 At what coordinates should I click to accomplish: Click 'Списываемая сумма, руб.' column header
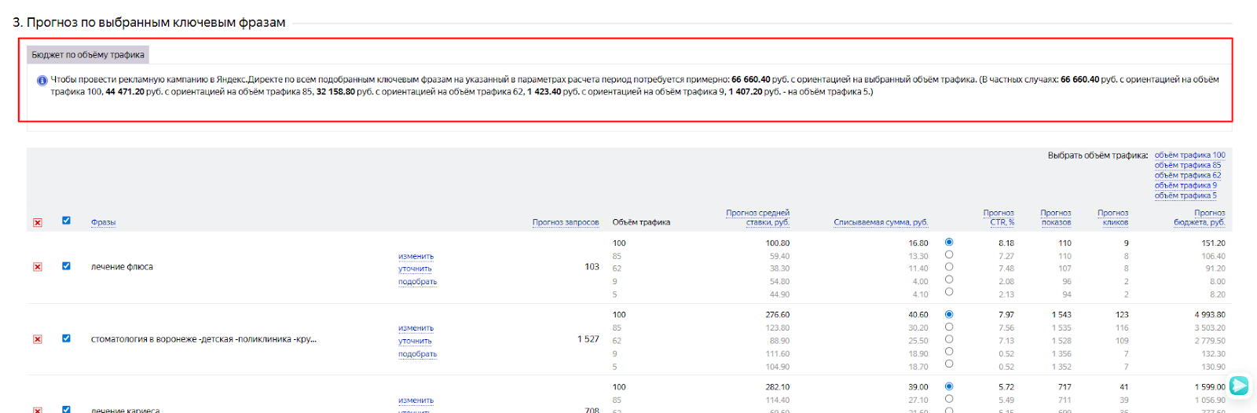pos(880,223)
